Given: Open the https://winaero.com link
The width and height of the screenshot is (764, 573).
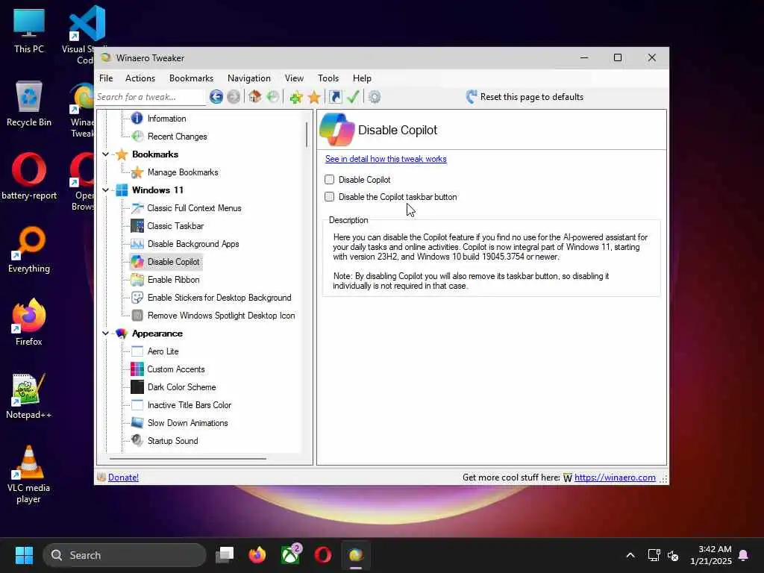Looking at the screenshot, I should [615, 477].
